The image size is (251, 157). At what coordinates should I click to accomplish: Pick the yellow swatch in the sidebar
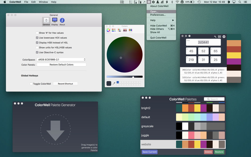tap(234, 55)
